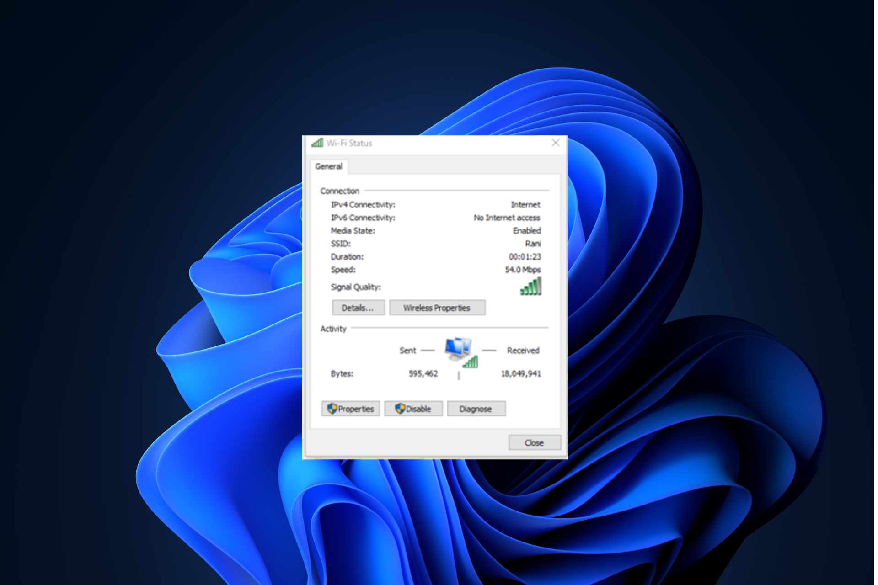Click the Speed label
The width and height of the screenshot is (878, 585).
pos(343,270)
